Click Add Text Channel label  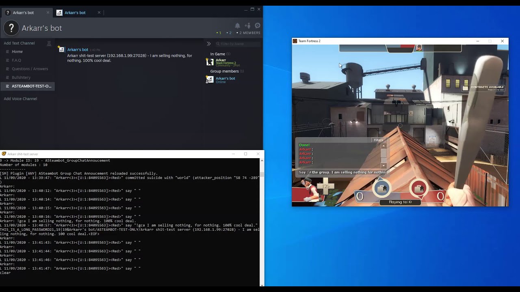(19, 43)
